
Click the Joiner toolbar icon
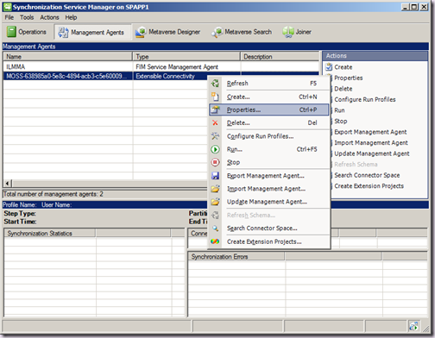click(x=288, y=32)
